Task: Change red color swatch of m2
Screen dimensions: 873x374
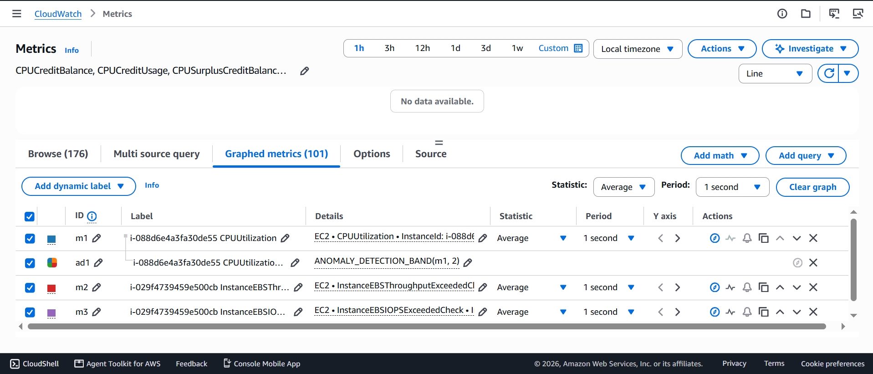Action: [x=51, y=288]
